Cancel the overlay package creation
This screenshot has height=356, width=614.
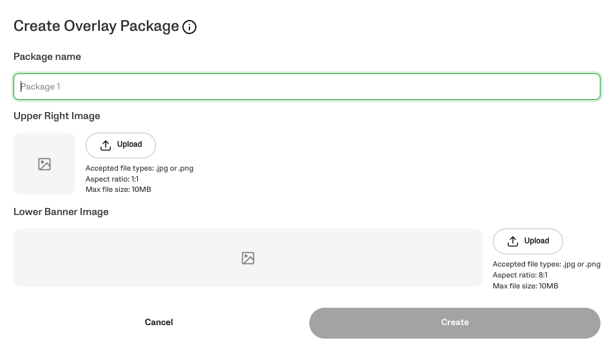(x=158, y=323)
